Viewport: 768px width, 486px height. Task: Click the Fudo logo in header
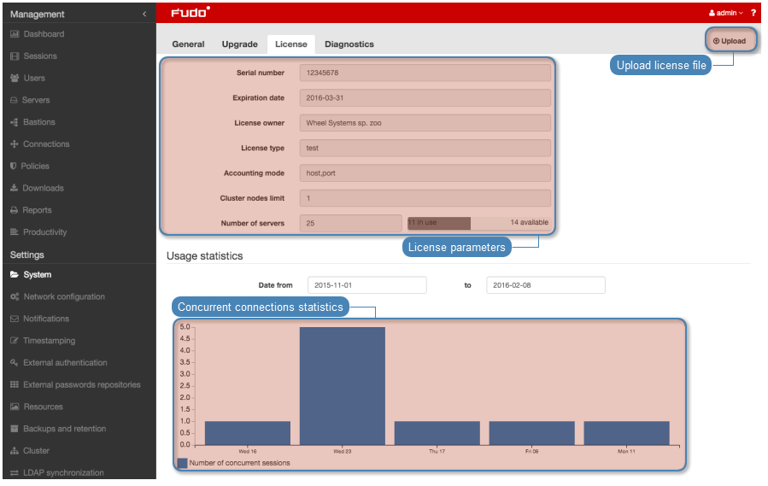click(190, 13)
